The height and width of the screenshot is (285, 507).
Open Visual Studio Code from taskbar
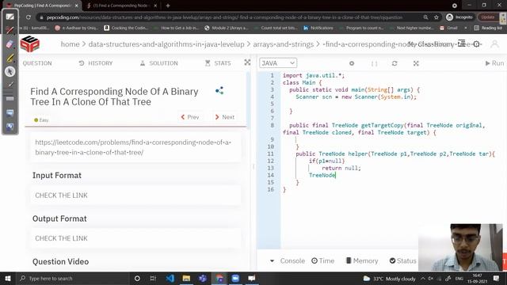tap(170, 278)
